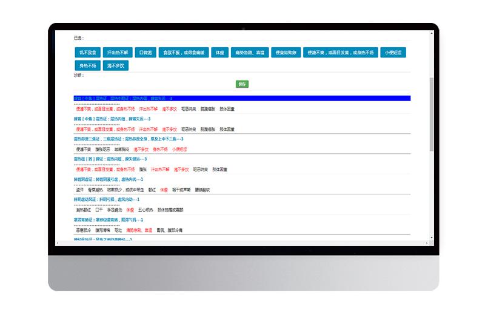Open the non-highlighted 脾胃[中焦]湿热证：湿热内蕴 diagnosis link
The width and height of the screenshot is (485, 310).
pos(112,119)
